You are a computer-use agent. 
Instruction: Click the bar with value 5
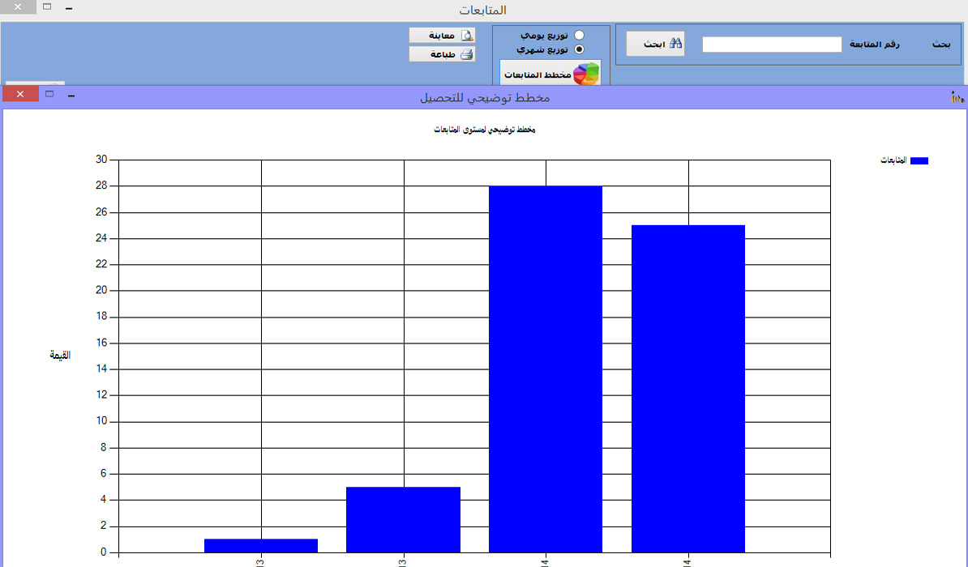[x=403, y=519]
